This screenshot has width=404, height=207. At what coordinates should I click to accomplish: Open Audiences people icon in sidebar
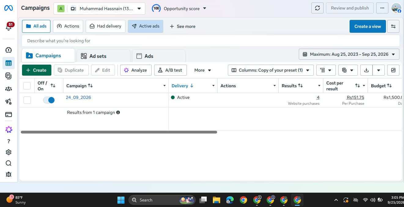click(9, 89)
